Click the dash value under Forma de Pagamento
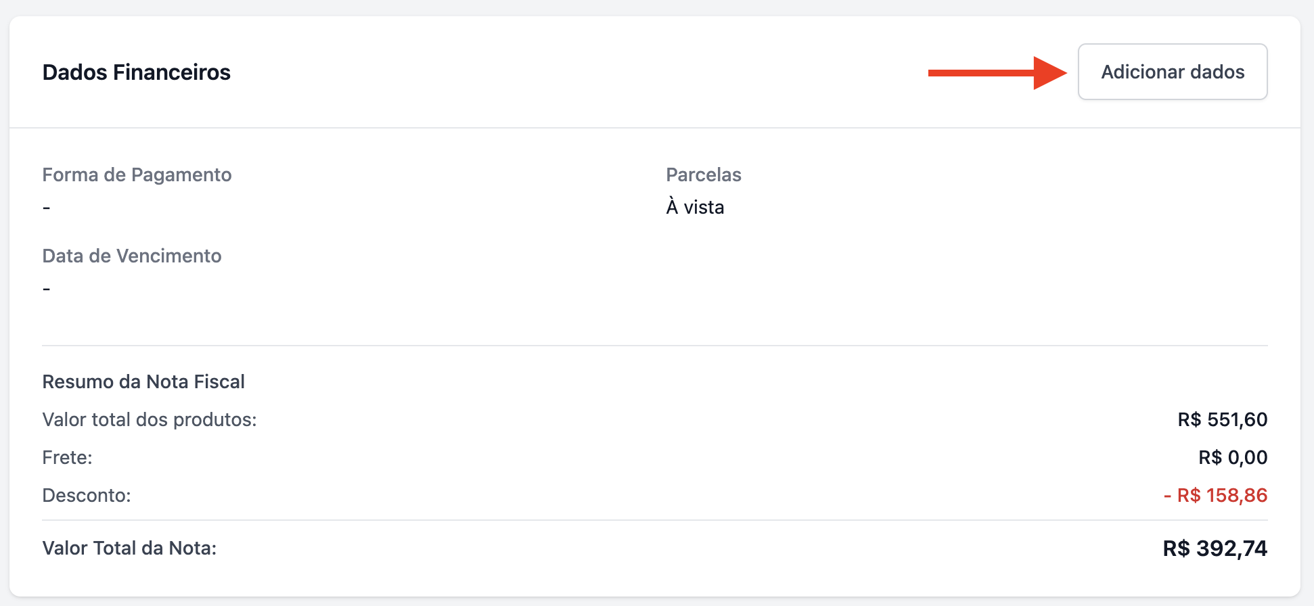The height and width of the screenshot is (606, 1314). click(x=46, y=208)
